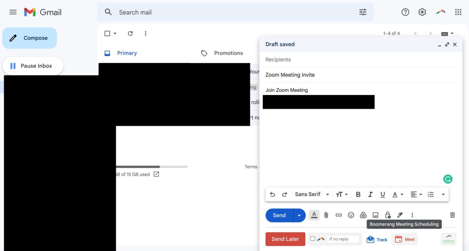Click the red Send Later button
Screen dimensions: 469x251
(285, 239)
